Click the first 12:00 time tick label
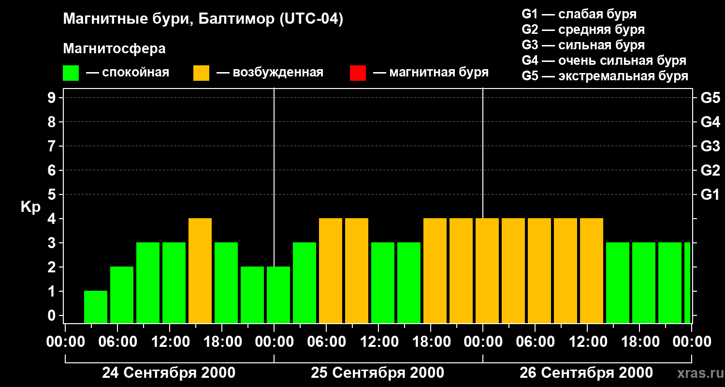 click(x=170, y=342)
